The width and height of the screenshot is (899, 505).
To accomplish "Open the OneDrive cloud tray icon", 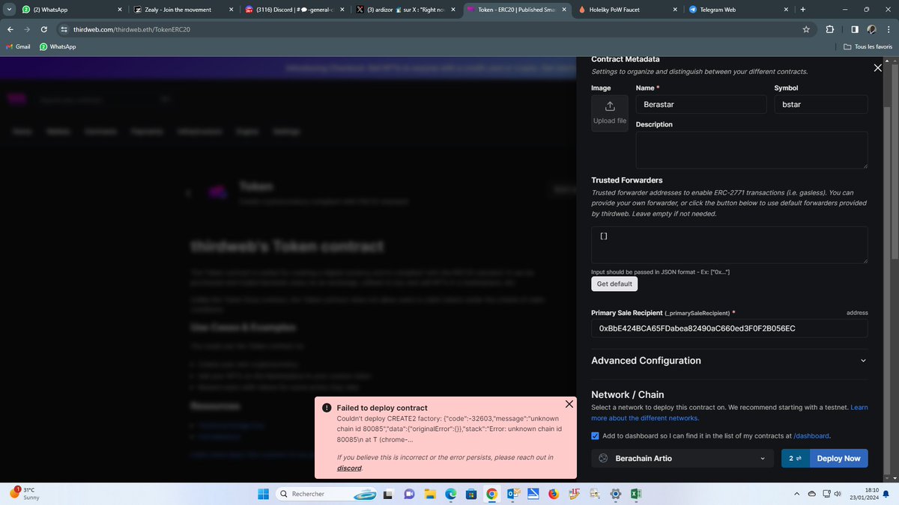I will (x=813, y=494).
